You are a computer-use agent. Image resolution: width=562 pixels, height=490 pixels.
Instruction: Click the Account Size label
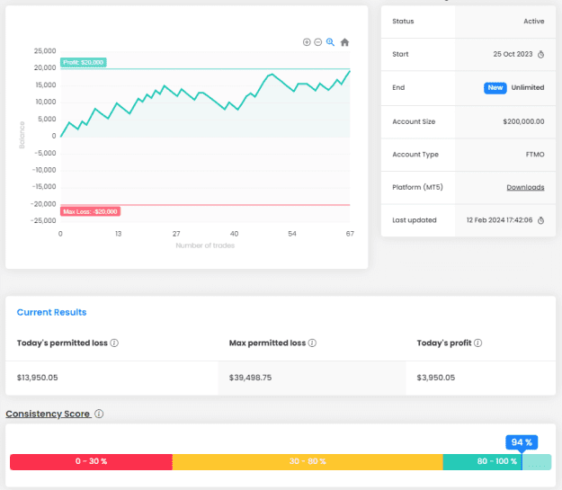tap(414, 121)
